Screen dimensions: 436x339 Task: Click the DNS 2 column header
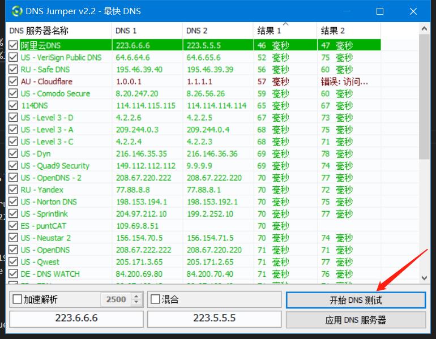point(218,31)
